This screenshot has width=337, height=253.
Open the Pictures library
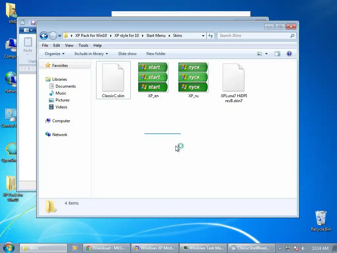point(62,100)
